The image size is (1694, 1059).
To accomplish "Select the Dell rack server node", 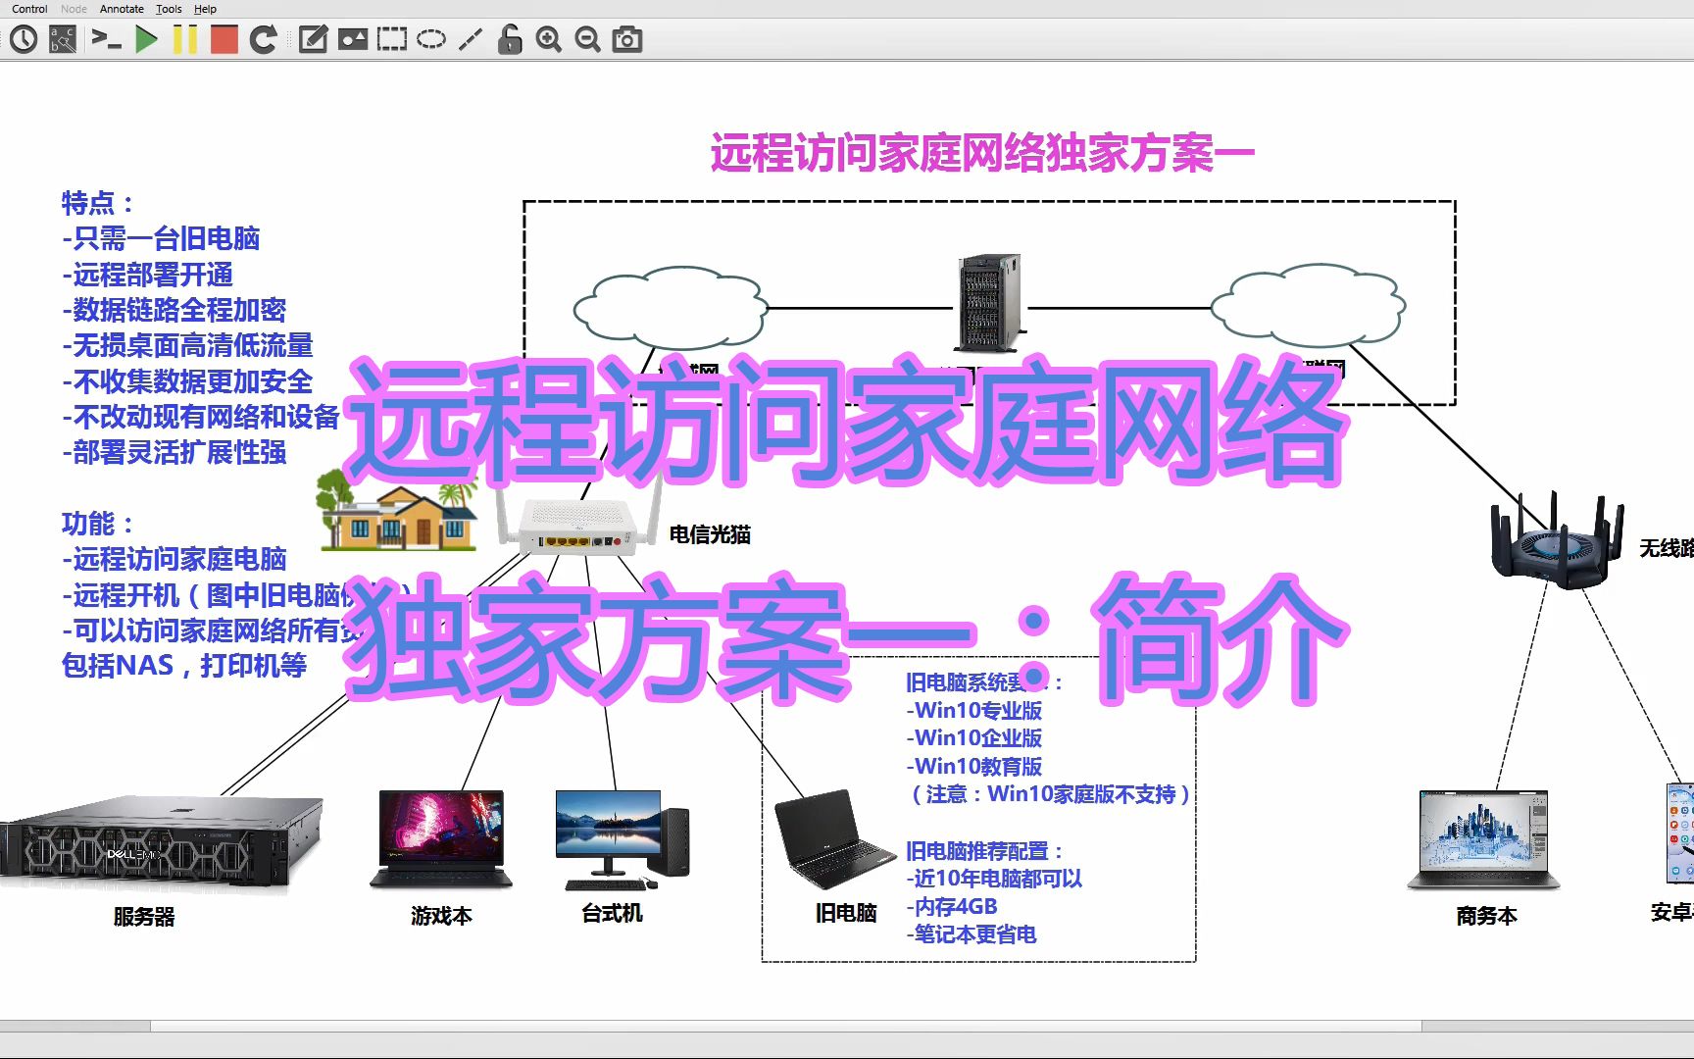I will pyautogui.click(x=162, y=841).
